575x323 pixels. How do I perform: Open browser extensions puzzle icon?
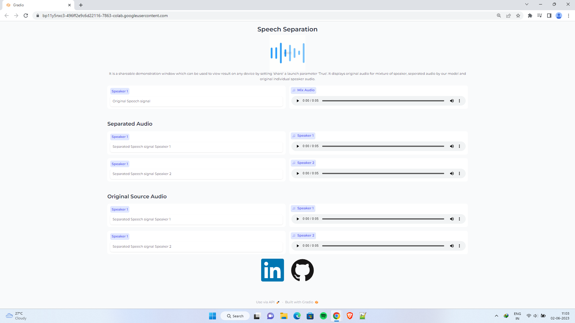[530, 16]
